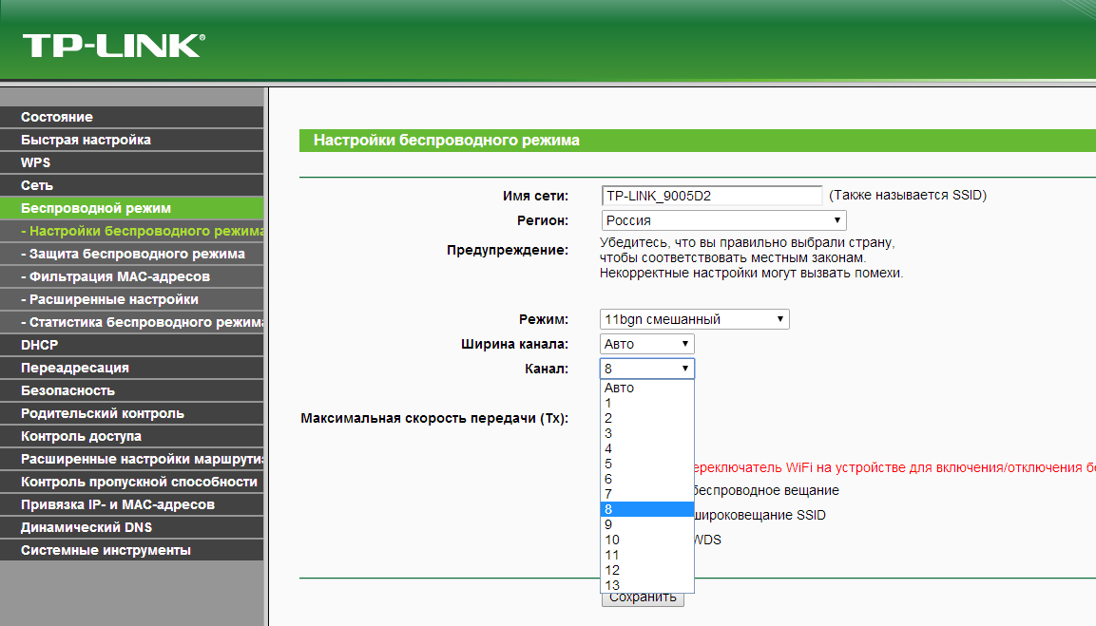The width and height of the screenshot is (1096, 626).
Task: Choose Авто in channel list
Action: click(647, 388)
